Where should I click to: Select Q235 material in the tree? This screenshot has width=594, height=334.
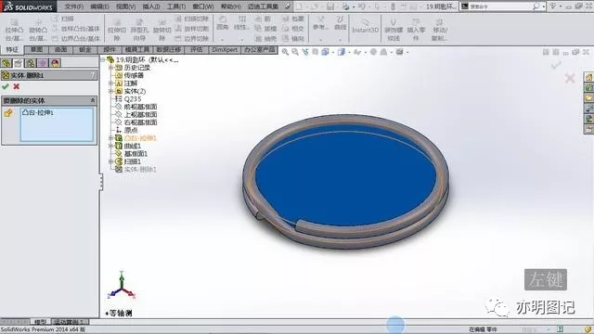(132, 99)
